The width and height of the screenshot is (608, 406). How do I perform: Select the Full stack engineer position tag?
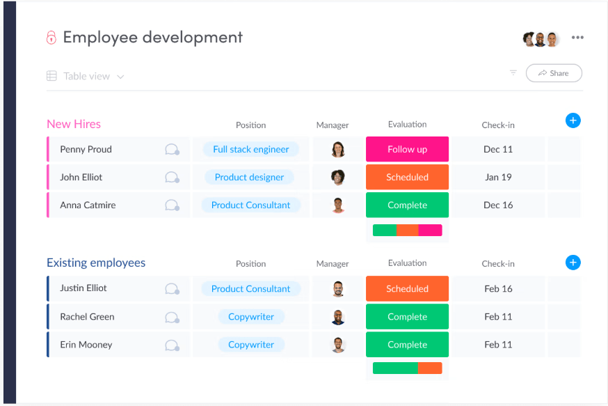(x=250, y=149)
